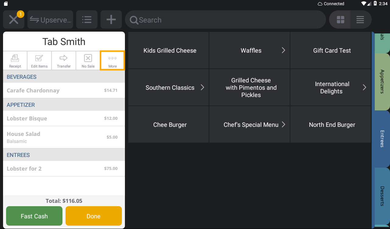The height and width of the screenshot is (229, 390).
Task: Switch to Entrees category tab
Action: point(382,139)
